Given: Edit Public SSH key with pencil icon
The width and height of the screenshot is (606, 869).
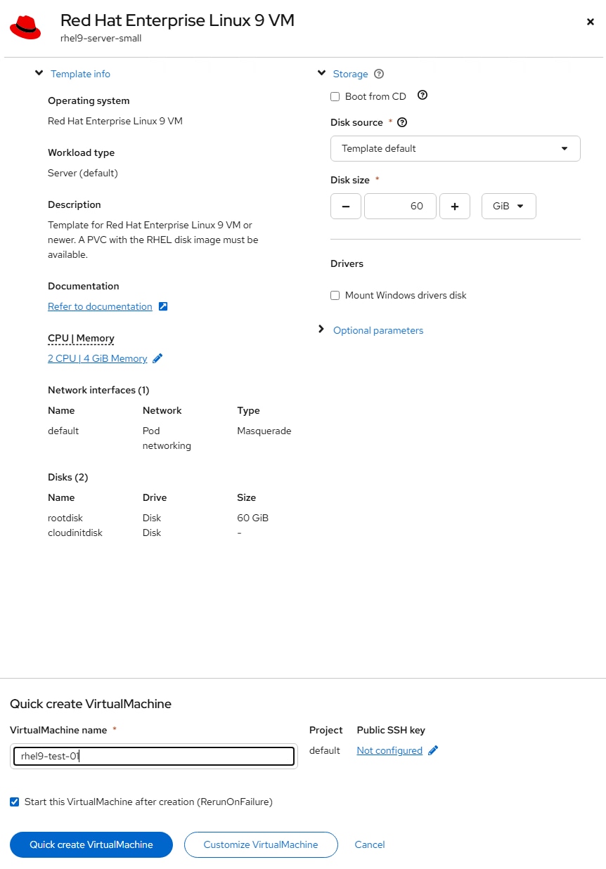Looking at the screenshot, I should point(433,750).
